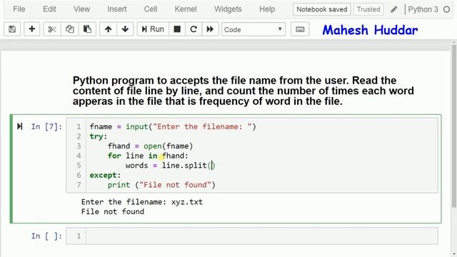Image resolution: width=457 pixels, height=257 pixels.
Task: Click the Python 3 kernel name
Action: (x=423, y=9)
